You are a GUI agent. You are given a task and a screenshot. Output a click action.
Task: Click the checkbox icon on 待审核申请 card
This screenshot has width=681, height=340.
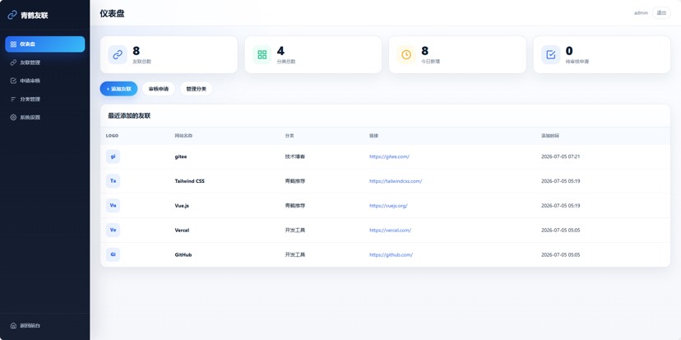click(x=551, y=55)
